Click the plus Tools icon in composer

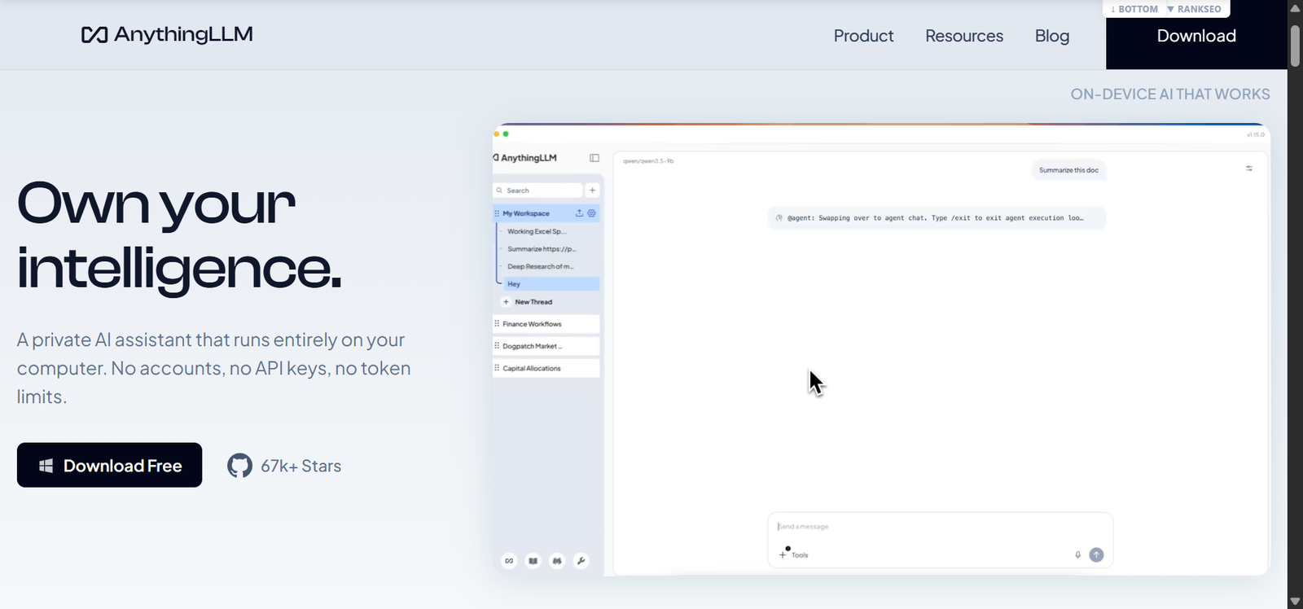tap(783, 554)
